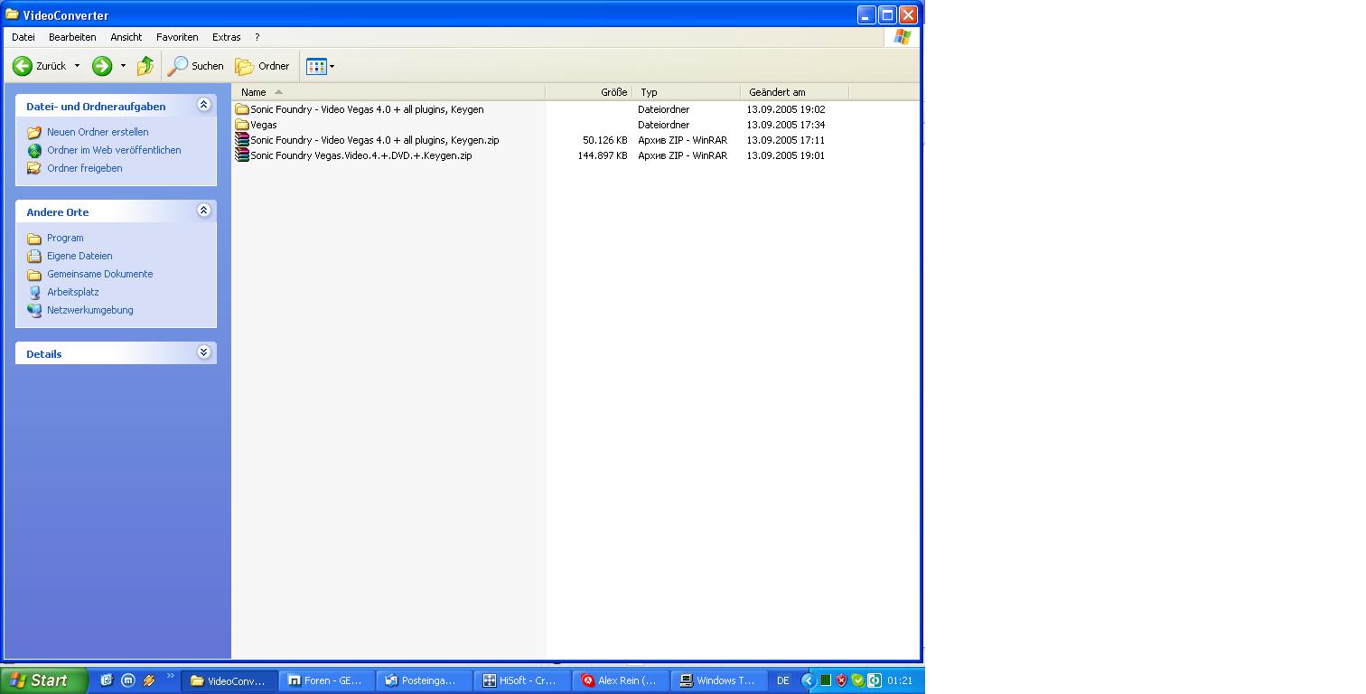The image size is (1366, 694).
Task: Click the 50.126 KB size cell
Action: pyautogui.click(x=604, y=140)
